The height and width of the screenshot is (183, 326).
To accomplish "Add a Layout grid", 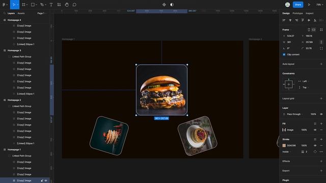I will click(x=321, y=99).
